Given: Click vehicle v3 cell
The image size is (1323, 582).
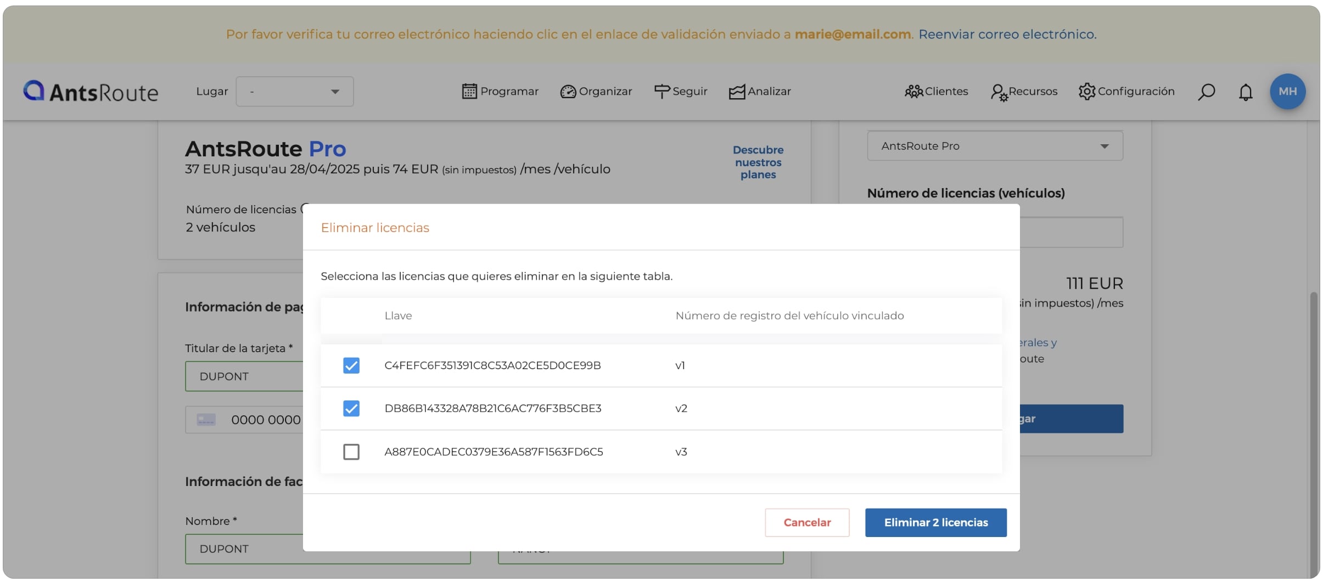Looking at the screenshot, I should (681, 452).
